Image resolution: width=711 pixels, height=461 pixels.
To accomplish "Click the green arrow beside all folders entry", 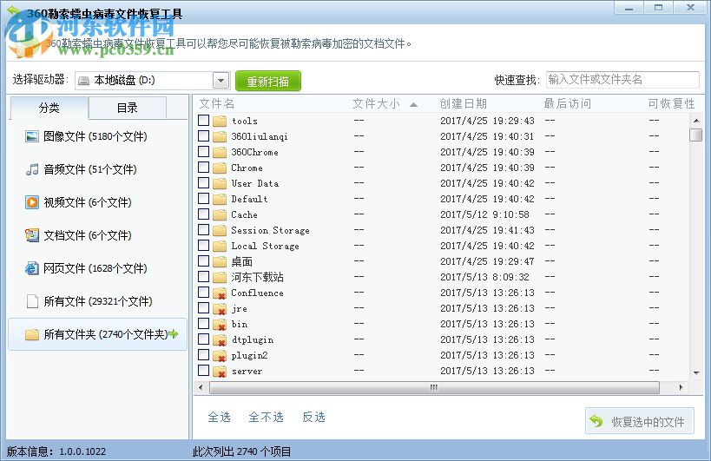I will (x=174, y=334).
